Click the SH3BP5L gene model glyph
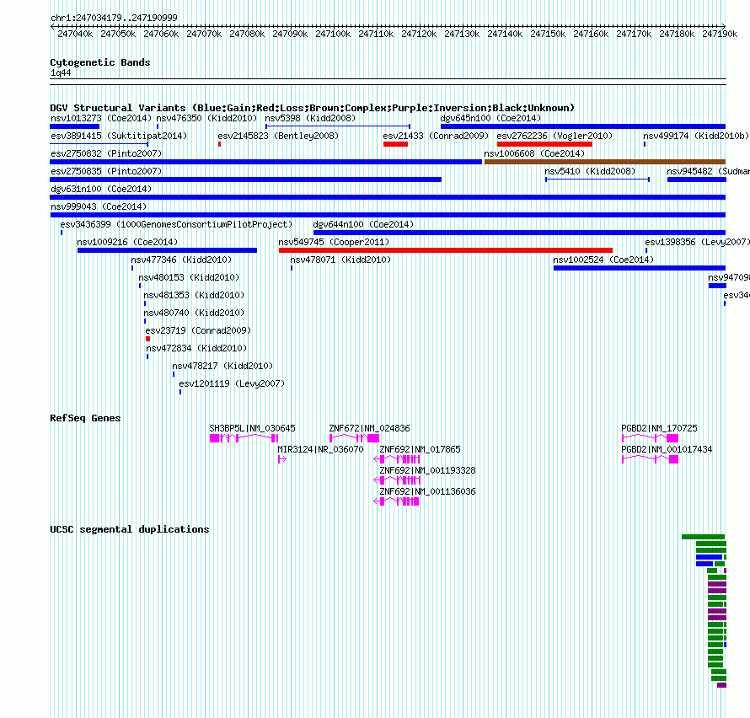 click(x=244, y=438)
